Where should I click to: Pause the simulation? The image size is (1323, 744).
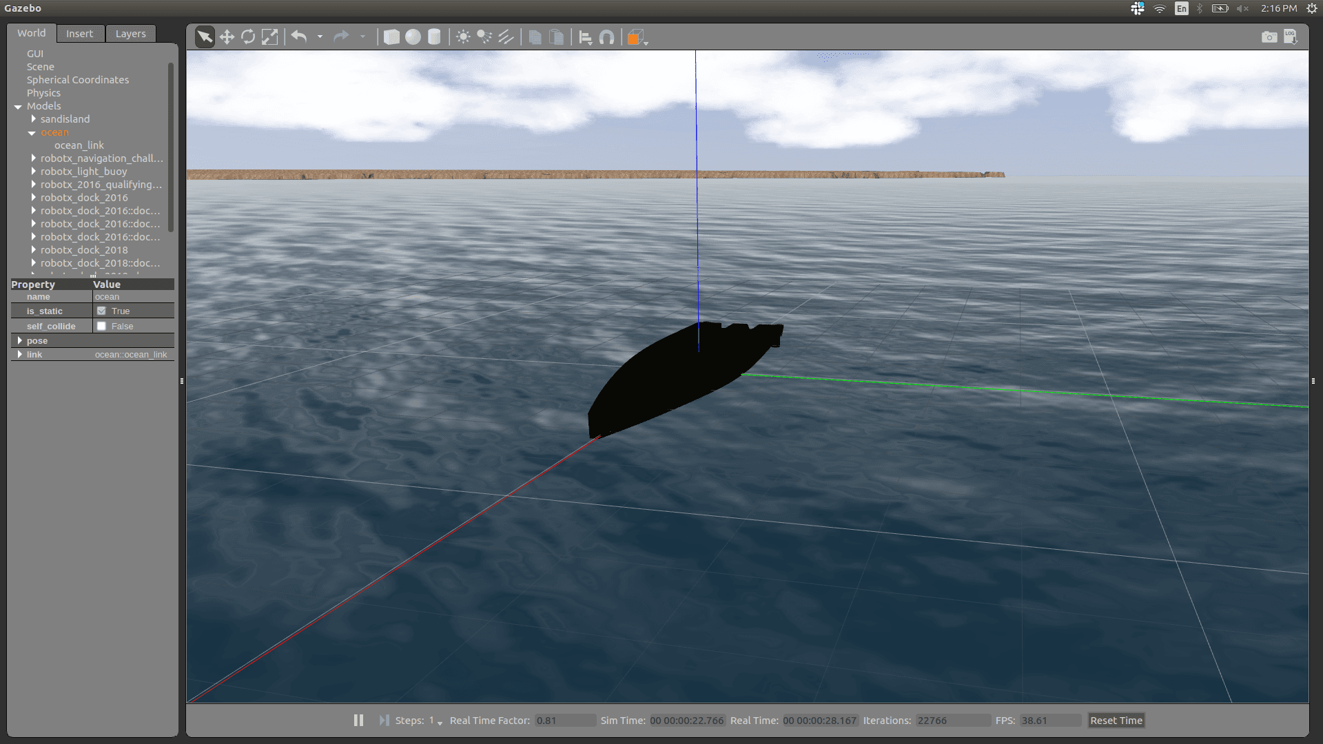point(358,720)
